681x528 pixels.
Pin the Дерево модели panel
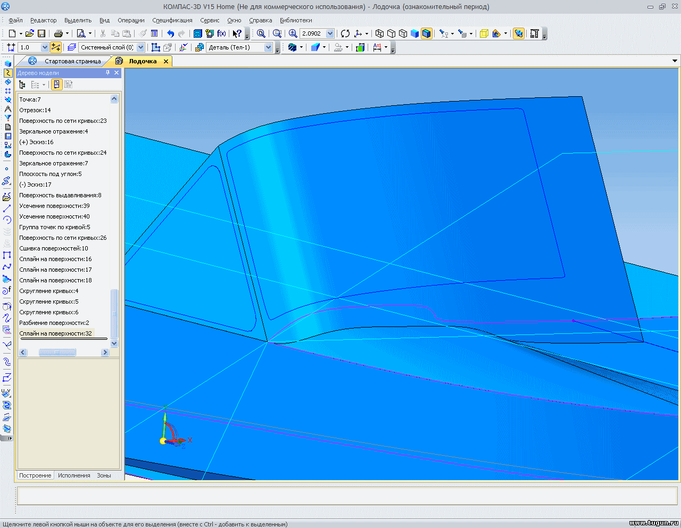tap(108, 73)
